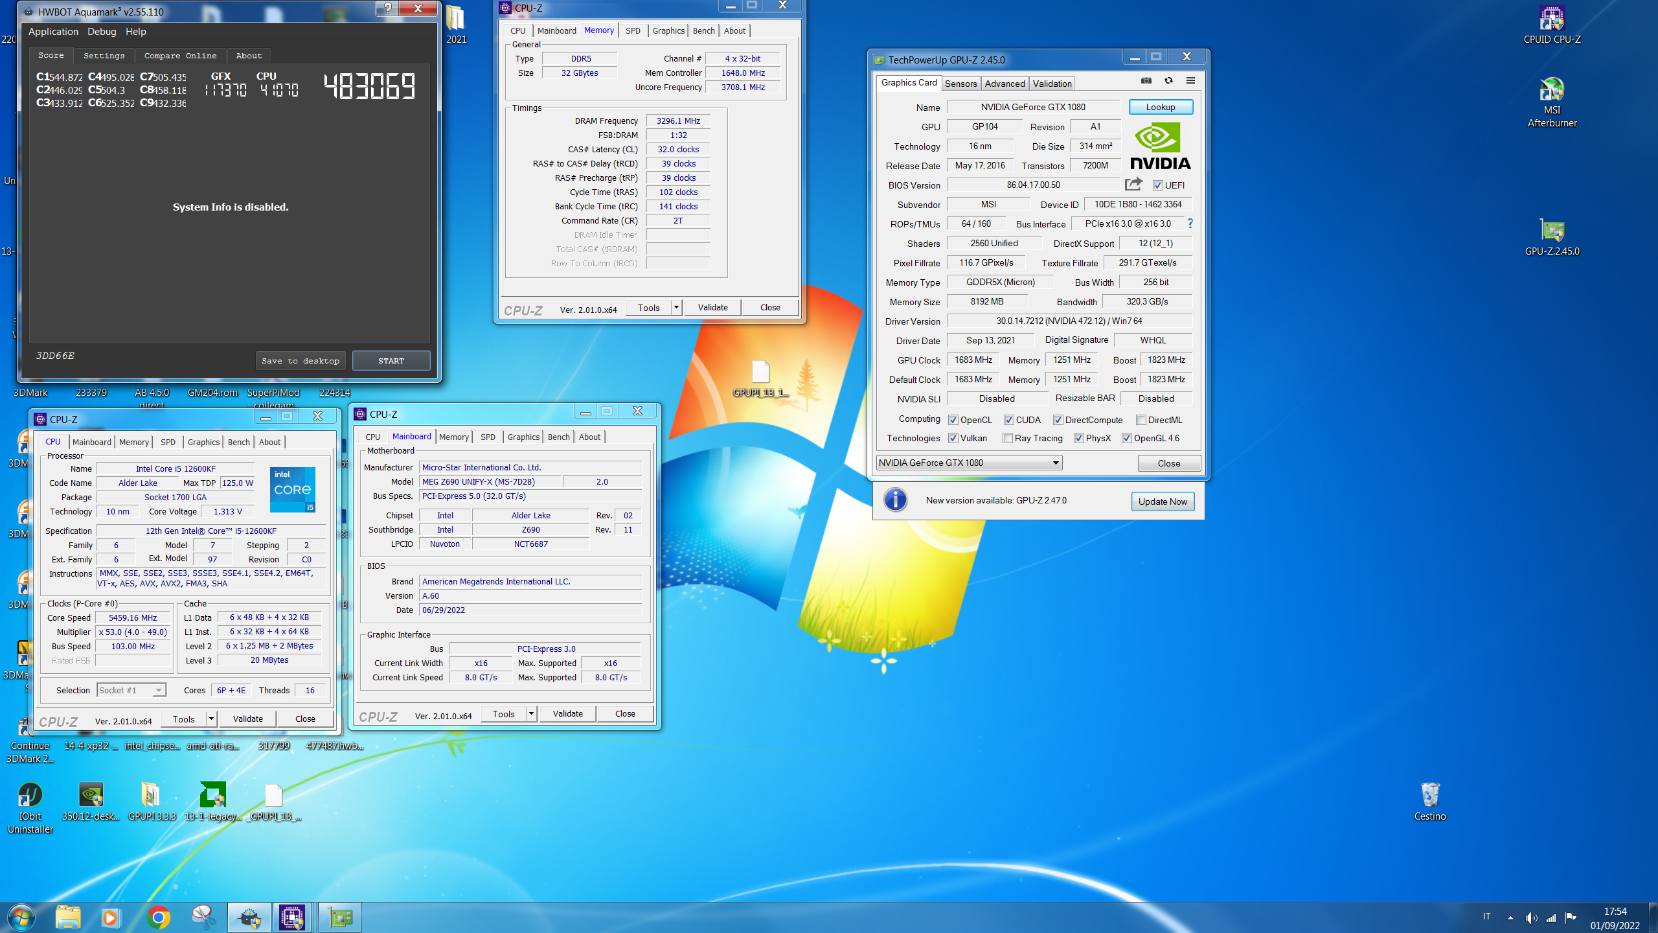
Task: Click Validate in Mainboard CPU-Z window
Action: [x=567, y=714]
